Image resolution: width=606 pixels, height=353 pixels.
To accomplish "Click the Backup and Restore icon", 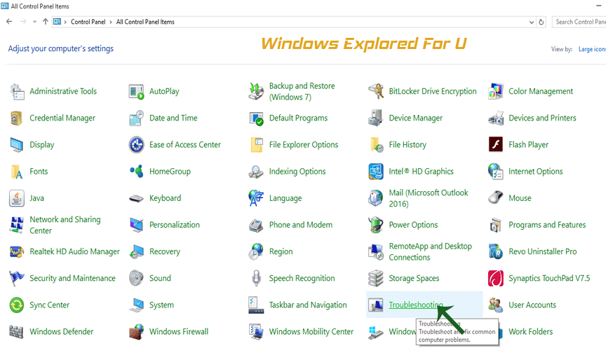I will click(x=256, y=92).
